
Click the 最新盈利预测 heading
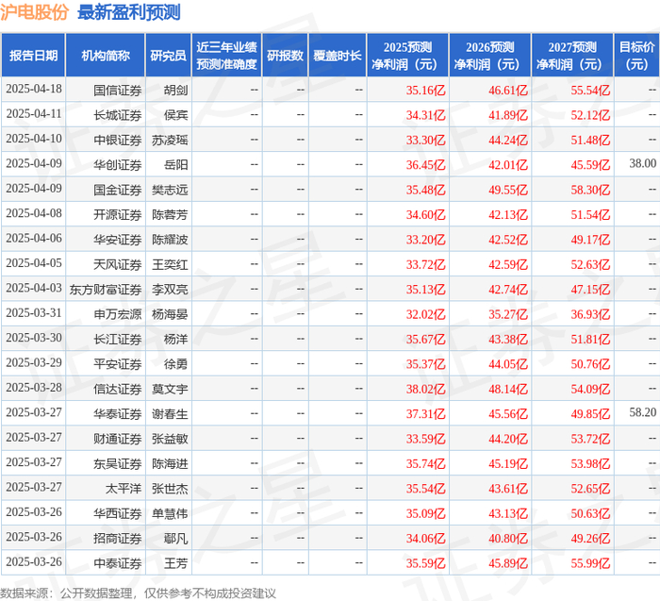tap(129, 12)
